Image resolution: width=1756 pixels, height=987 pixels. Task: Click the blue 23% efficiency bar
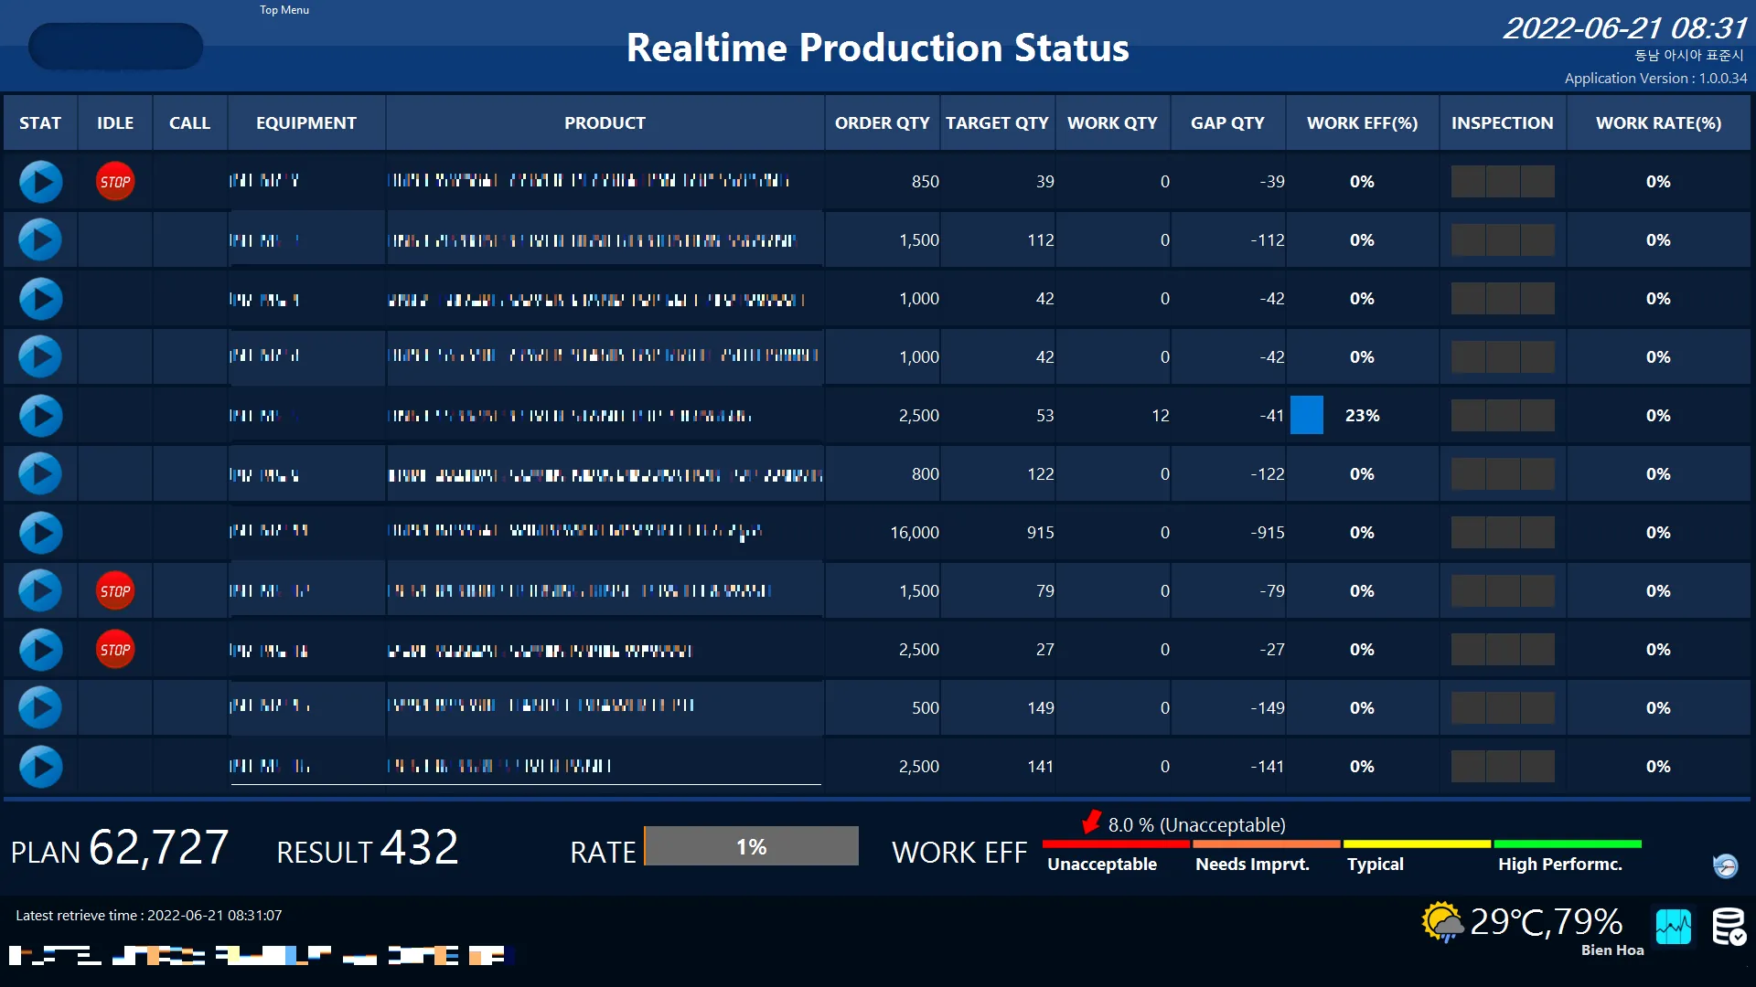(1306, 416)
